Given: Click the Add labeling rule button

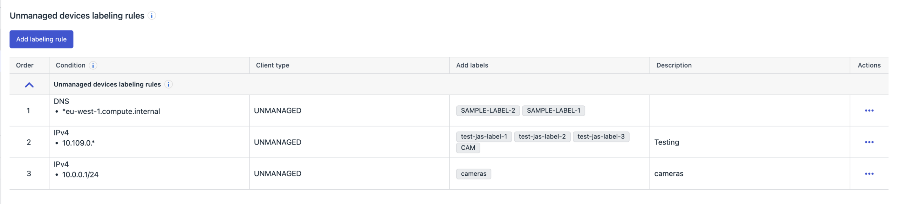Looking at the screenshot, I should point(41,39).
